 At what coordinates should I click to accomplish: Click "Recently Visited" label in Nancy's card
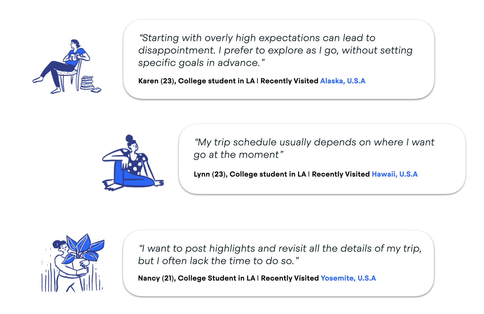pos(289,278)
